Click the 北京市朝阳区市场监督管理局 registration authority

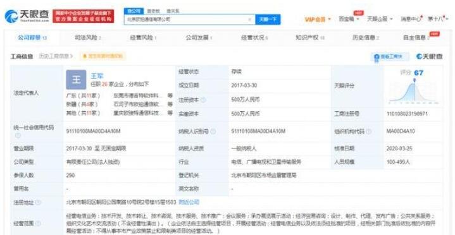(x=264, y=176)
